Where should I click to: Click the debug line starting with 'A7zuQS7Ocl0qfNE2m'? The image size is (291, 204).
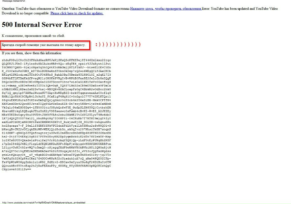[56, 151]
